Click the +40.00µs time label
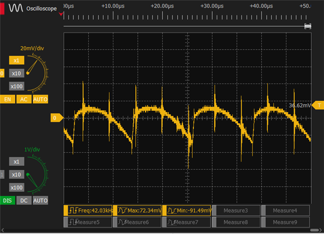Viewport: 324px width, 234px height. point(261,6)
